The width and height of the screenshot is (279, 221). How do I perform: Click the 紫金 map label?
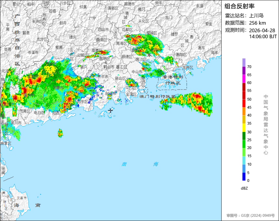(x=209, y=24)
